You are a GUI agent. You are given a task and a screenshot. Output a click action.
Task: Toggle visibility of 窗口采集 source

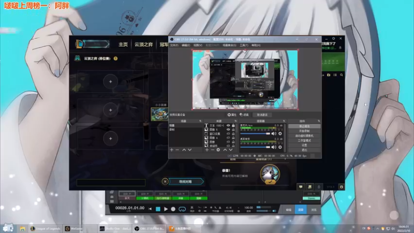[228, 134]
